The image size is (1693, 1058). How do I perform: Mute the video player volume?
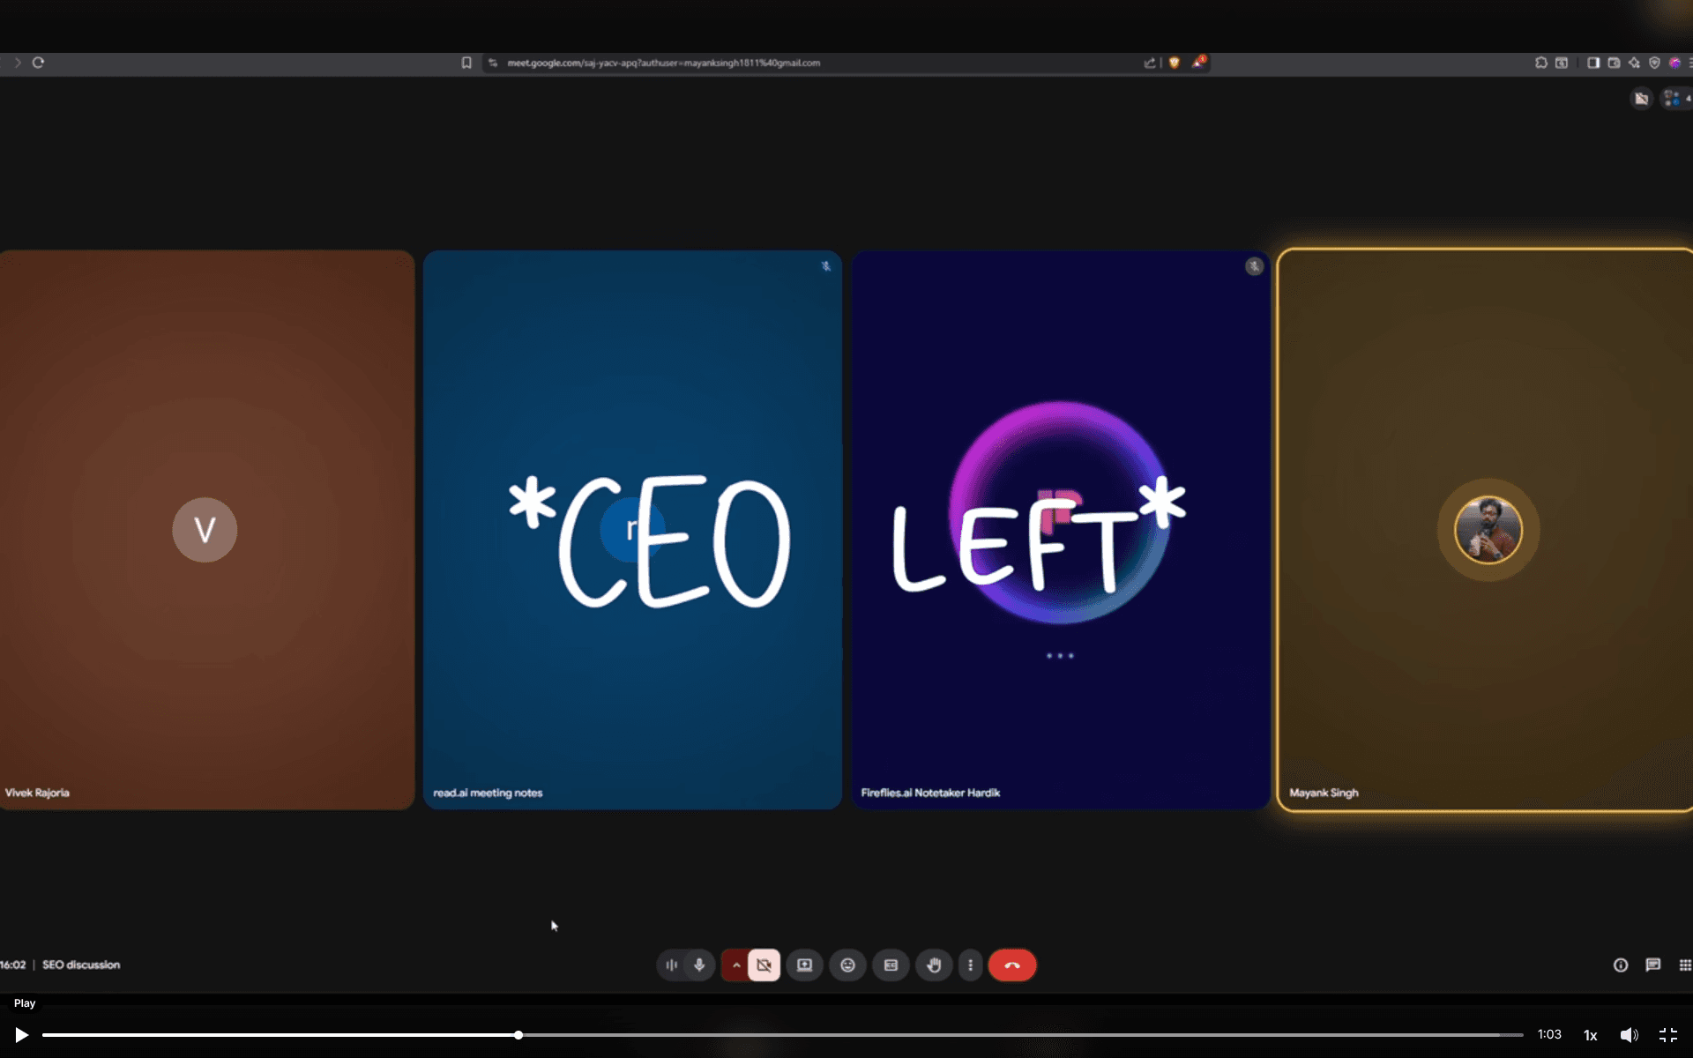click(1629, 1035)
